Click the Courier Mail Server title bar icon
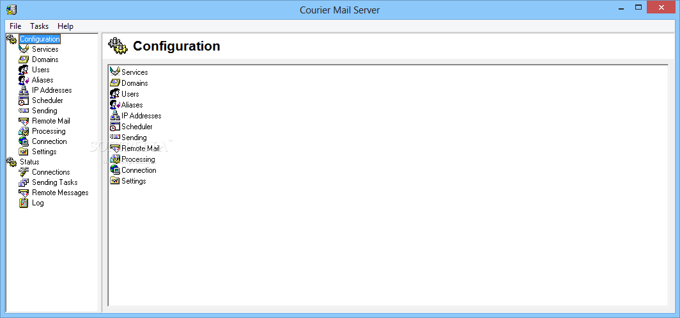The height and width of the screenshot is (318, 680). (x=12, y=9)
